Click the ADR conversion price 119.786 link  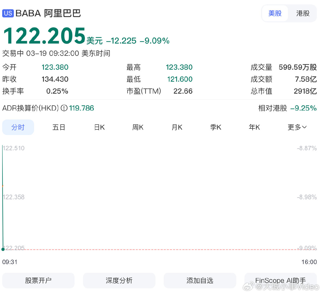81,108
